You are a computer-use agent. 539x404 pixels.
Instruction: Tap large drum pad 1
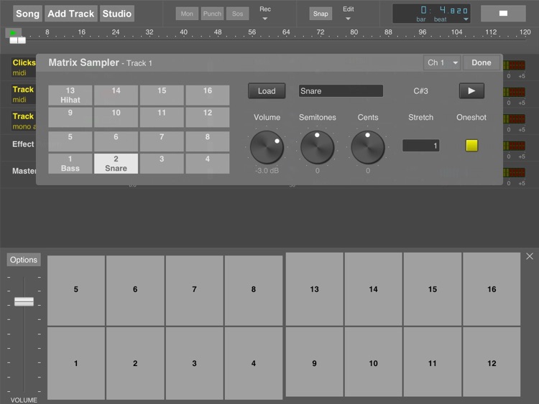[x=76, y=363]
